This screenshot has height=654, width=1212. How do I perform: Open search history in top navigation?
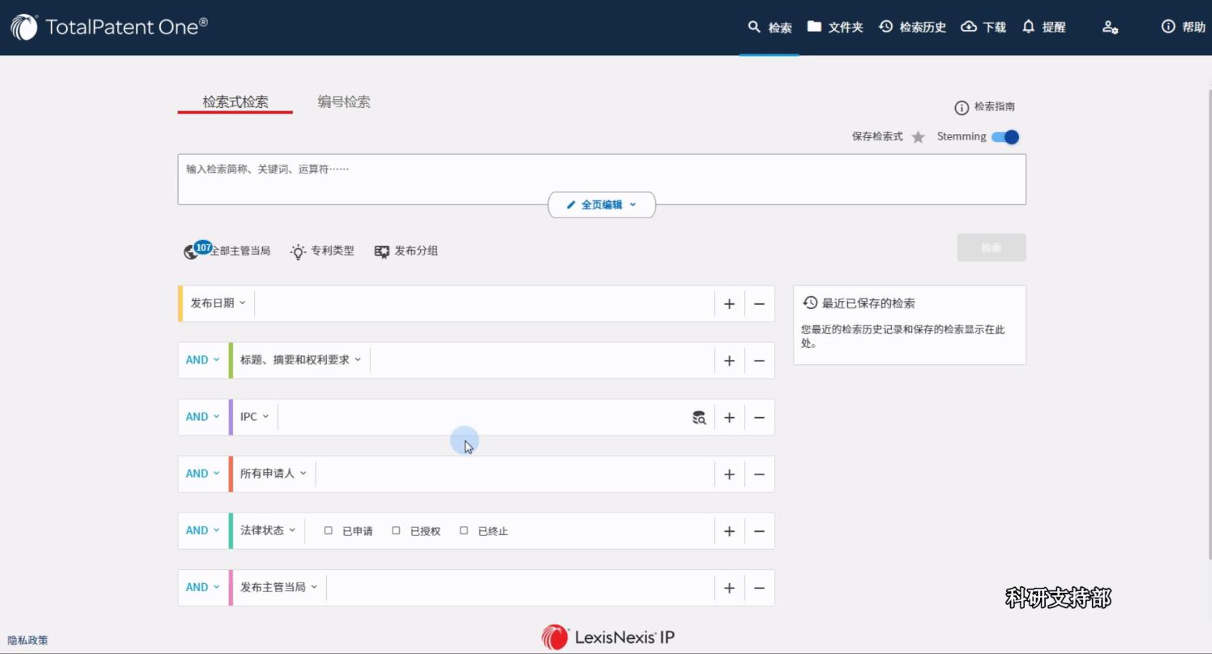pos(913,28)
